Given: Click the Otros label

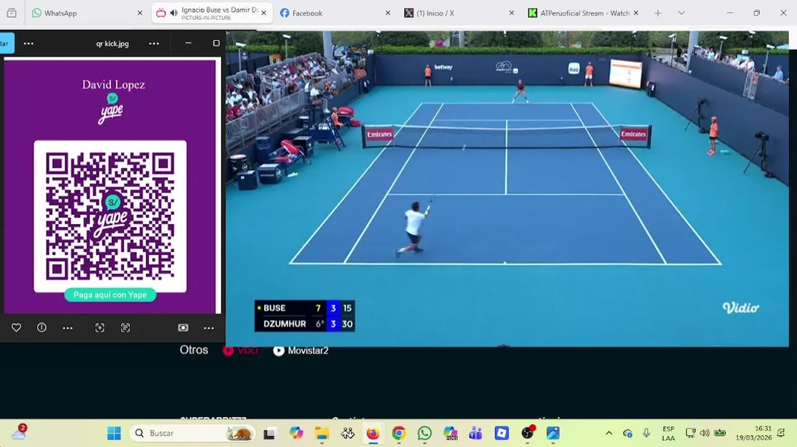Looking at the screenshot, I should click(x=194, y=350).
